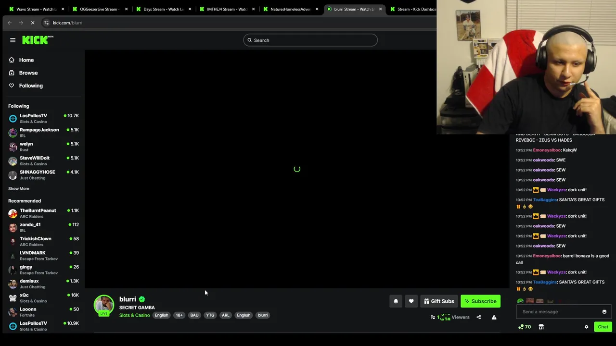Open SteveWillDoIt channel

pos(43,161)
